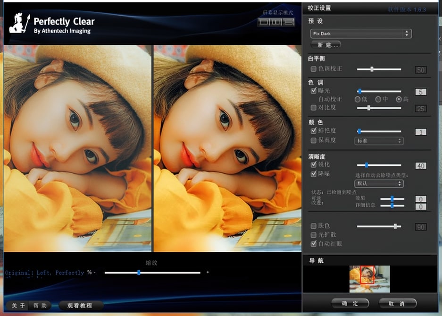Select single-pane screen display mode icon
Screen dimensions: 442x316
264,22
